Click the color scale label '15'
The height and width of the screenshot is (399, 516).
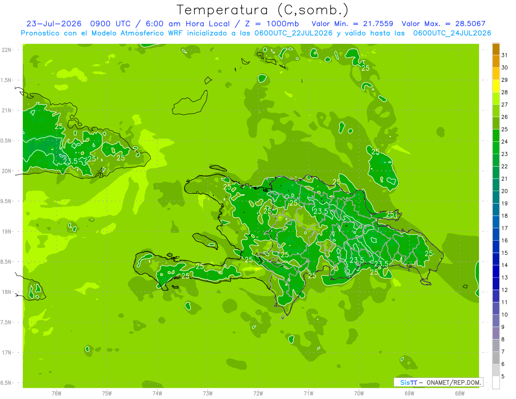(505, 253)
